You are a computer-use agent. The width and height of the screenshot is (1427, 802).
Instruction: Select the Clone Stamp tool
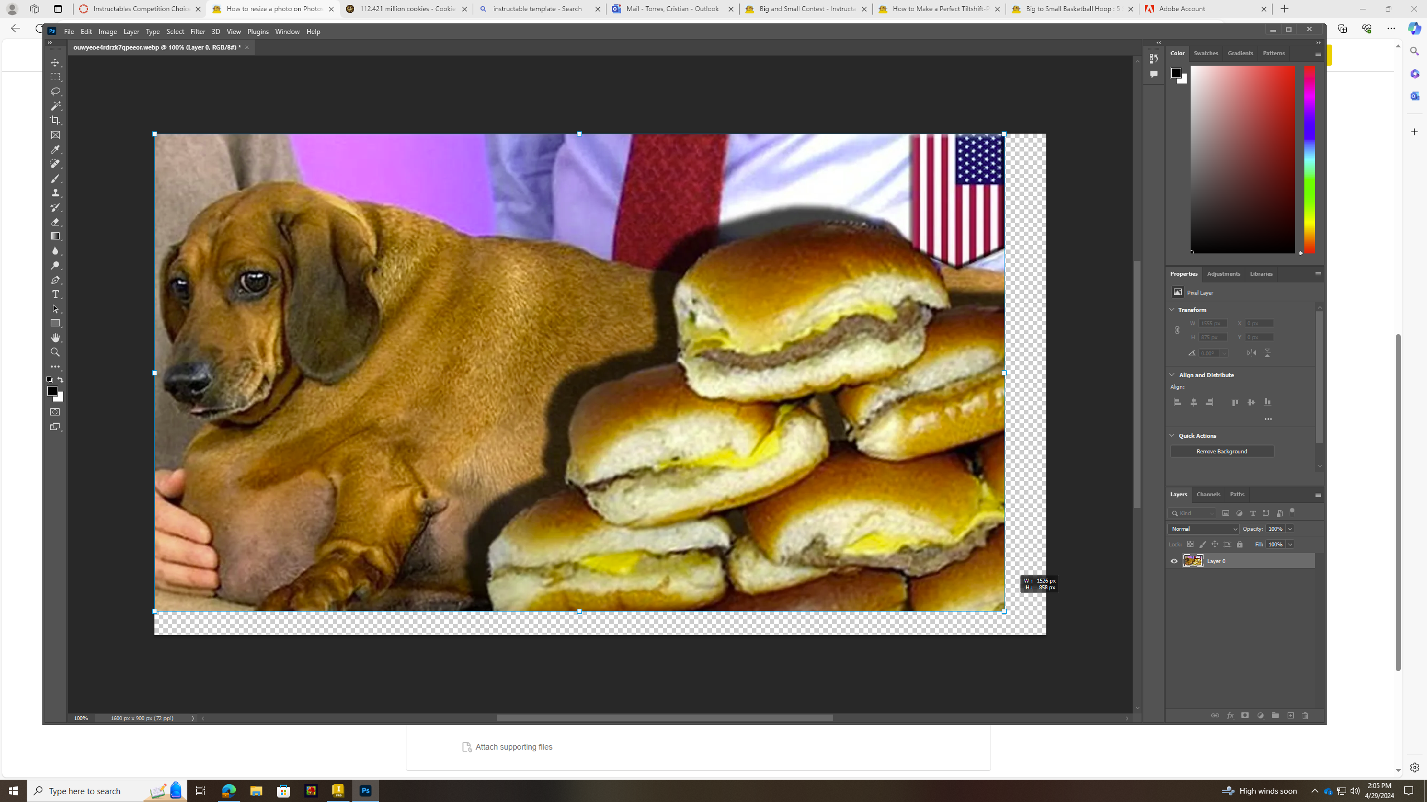coord(55,193)
